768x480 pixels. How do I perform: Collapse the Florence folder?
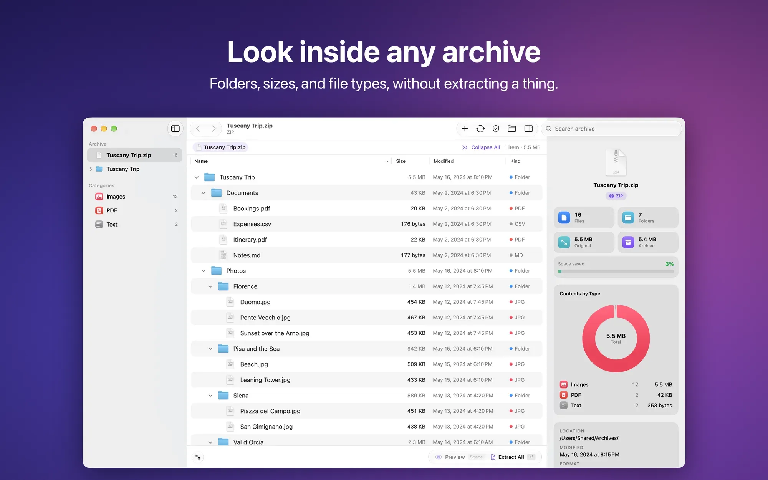click(x=210, y=286)
